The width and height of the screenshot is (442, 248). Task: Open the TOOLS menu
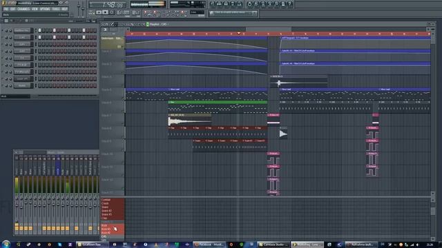point(56,9)
